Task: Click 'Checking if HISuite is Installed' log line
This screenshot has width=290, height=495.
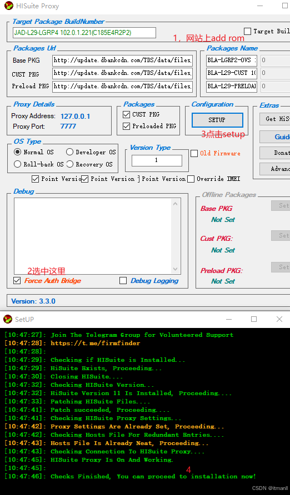Action: point(118,360)
